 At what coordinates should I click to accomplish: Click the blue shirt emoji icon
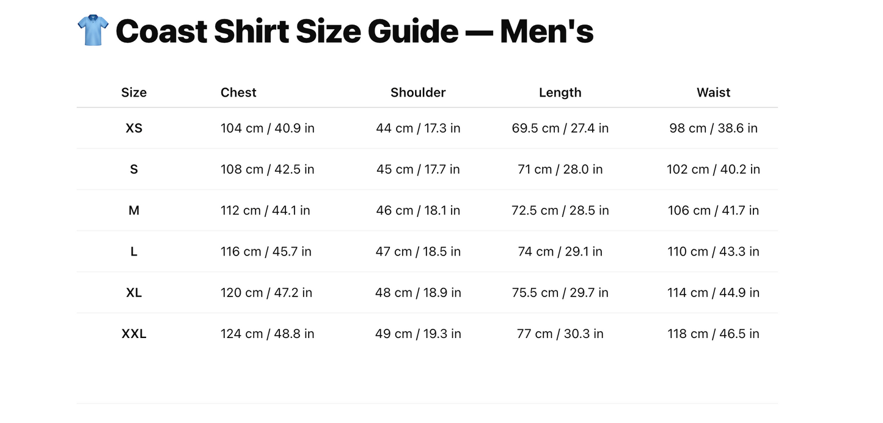[x=93, y=31]
